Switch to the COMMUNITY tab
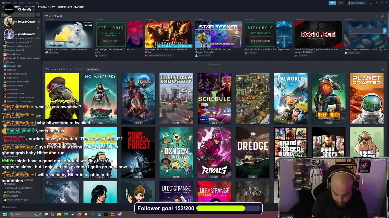This screenshot has width=389, height=218. [46, 7]
